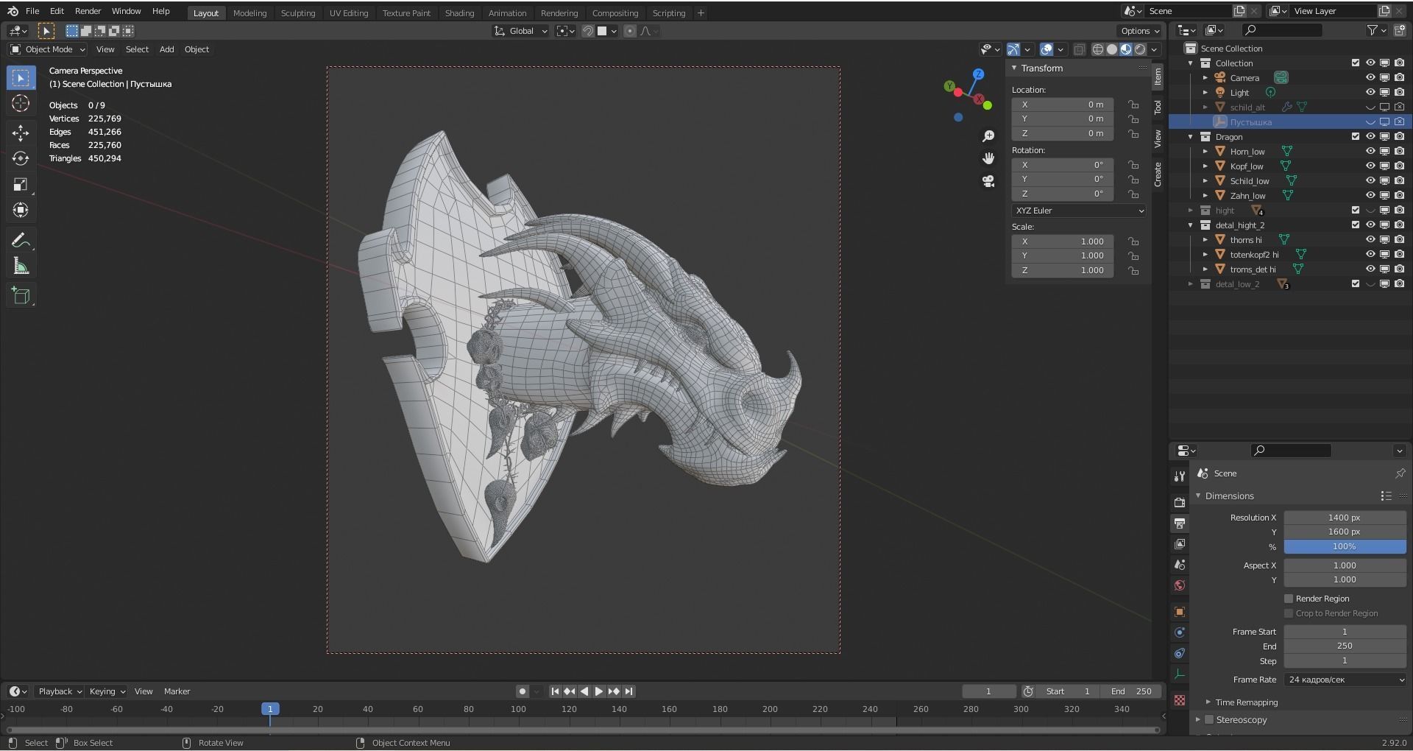Pin the Scene properties panel
This screenshot has height=751, width=1413.
(x=1400, y=473)
